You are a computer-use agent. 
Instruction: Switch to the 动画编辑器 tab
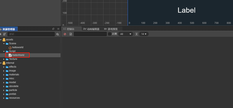pyautogui.click(x=91, y=29)
